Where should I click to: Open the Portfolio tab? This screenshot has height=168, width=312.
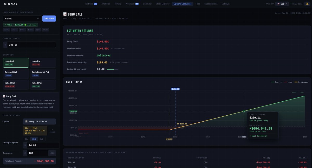(x=91, y=4)
